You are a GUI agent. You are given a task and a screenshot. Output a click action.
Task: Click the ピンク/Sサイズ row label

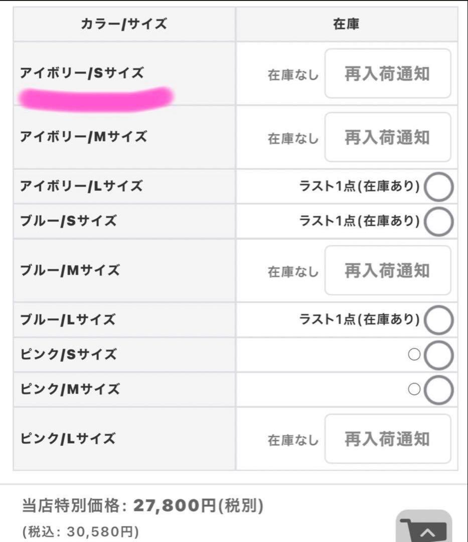[68, 355]
